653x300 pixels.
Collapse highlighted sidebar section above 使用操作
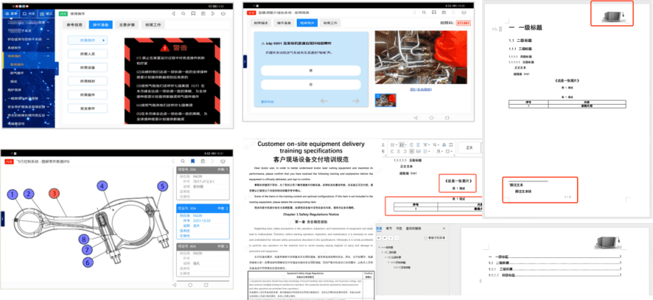pyautogui.click(x=49, y=56)
